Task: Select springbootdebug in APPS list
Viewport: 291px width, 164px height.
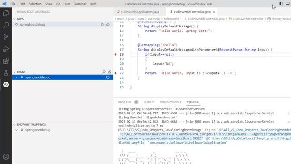Action: click(62, 24)
